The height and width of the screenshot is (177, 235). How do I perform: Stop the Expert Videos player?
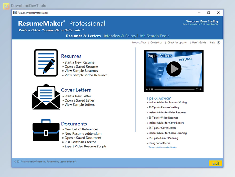tap(152, 89)
